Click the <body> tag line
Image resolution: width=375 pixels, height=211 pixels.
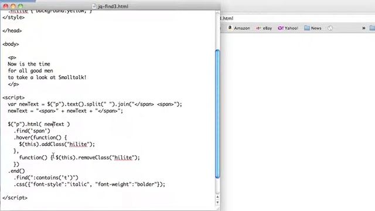11,44
